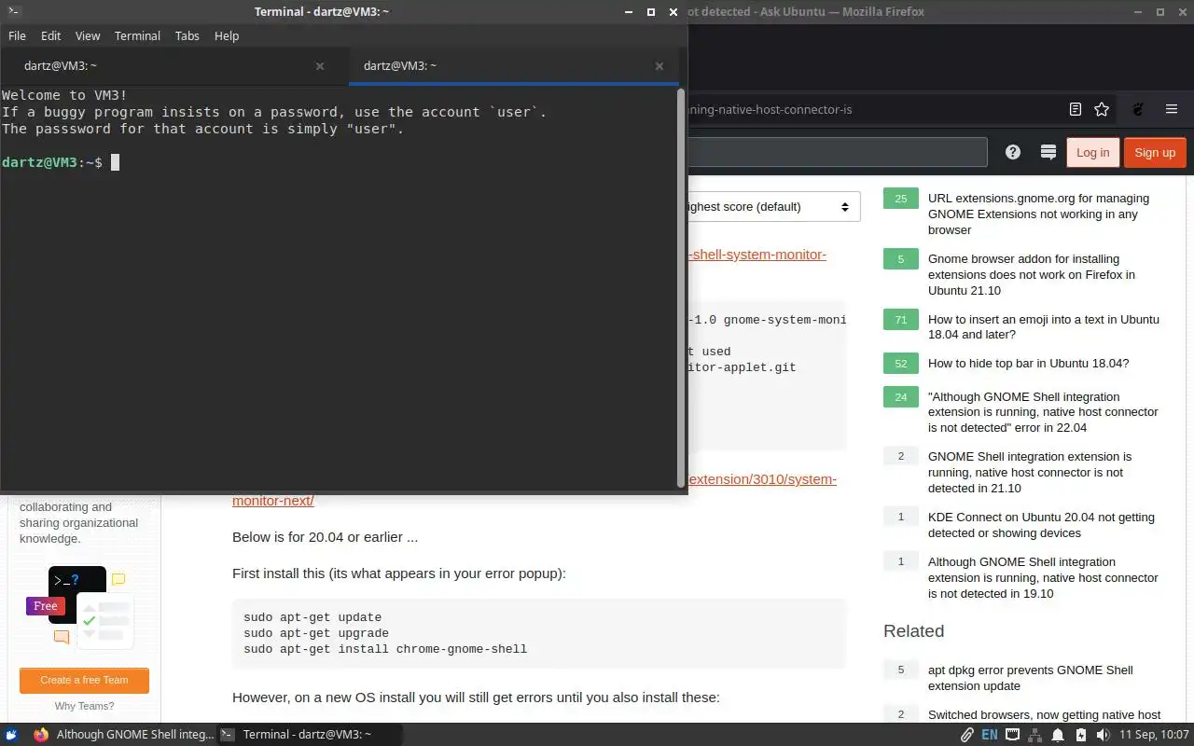1194x746 pixels.
Task: Open 'KDE Connect on Ubuntu 20.04' question
Action: click(x=1041, y=525)
